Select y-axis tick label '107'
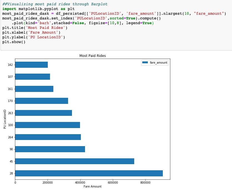Image resolution: width=232 pixels, height=190 pixels. 10,77
